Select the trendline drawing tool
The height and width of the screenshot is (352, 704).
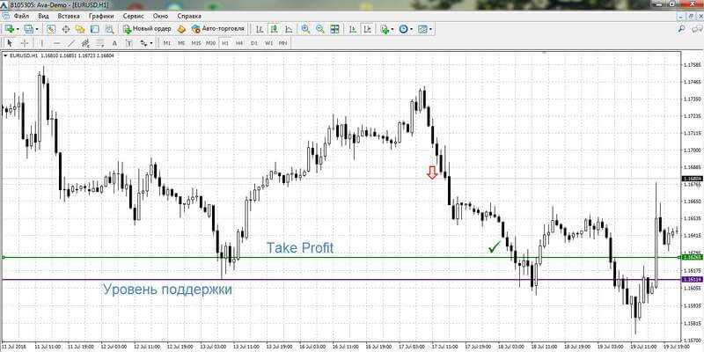(x=71, y=43)
